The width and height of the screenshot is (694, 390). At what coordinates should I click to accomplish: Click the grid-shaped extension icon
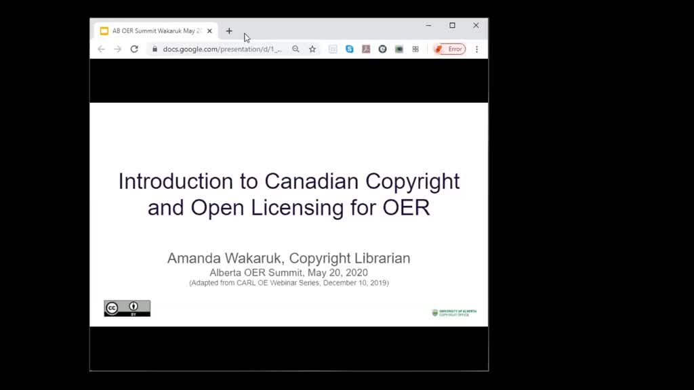point(415,49)
